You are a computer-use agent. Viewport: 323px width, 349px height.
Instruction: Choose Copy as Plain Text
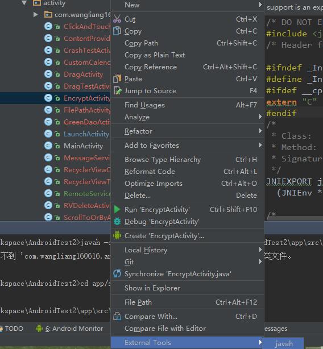(187, 55)
